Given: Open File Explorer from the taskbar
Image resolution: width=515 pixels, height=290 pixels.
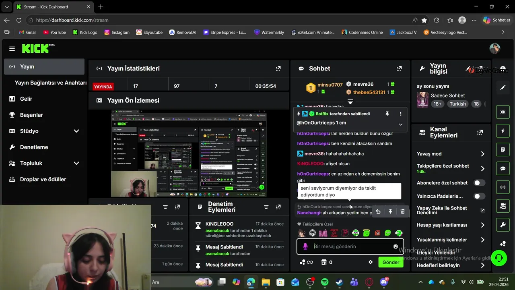Looking at the screenshot, I should pyautogui.click(x=266, y=282).
